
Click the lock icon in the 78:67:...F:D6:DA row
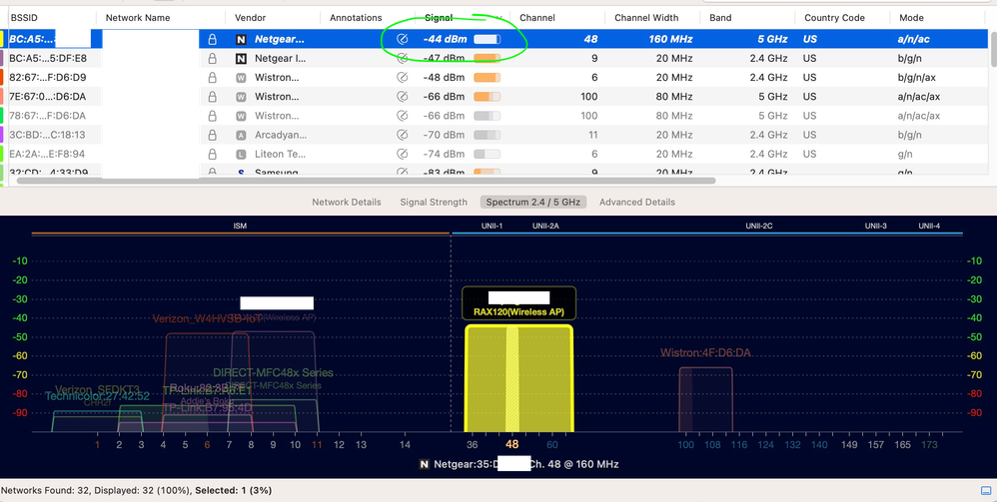click(213, 116)
